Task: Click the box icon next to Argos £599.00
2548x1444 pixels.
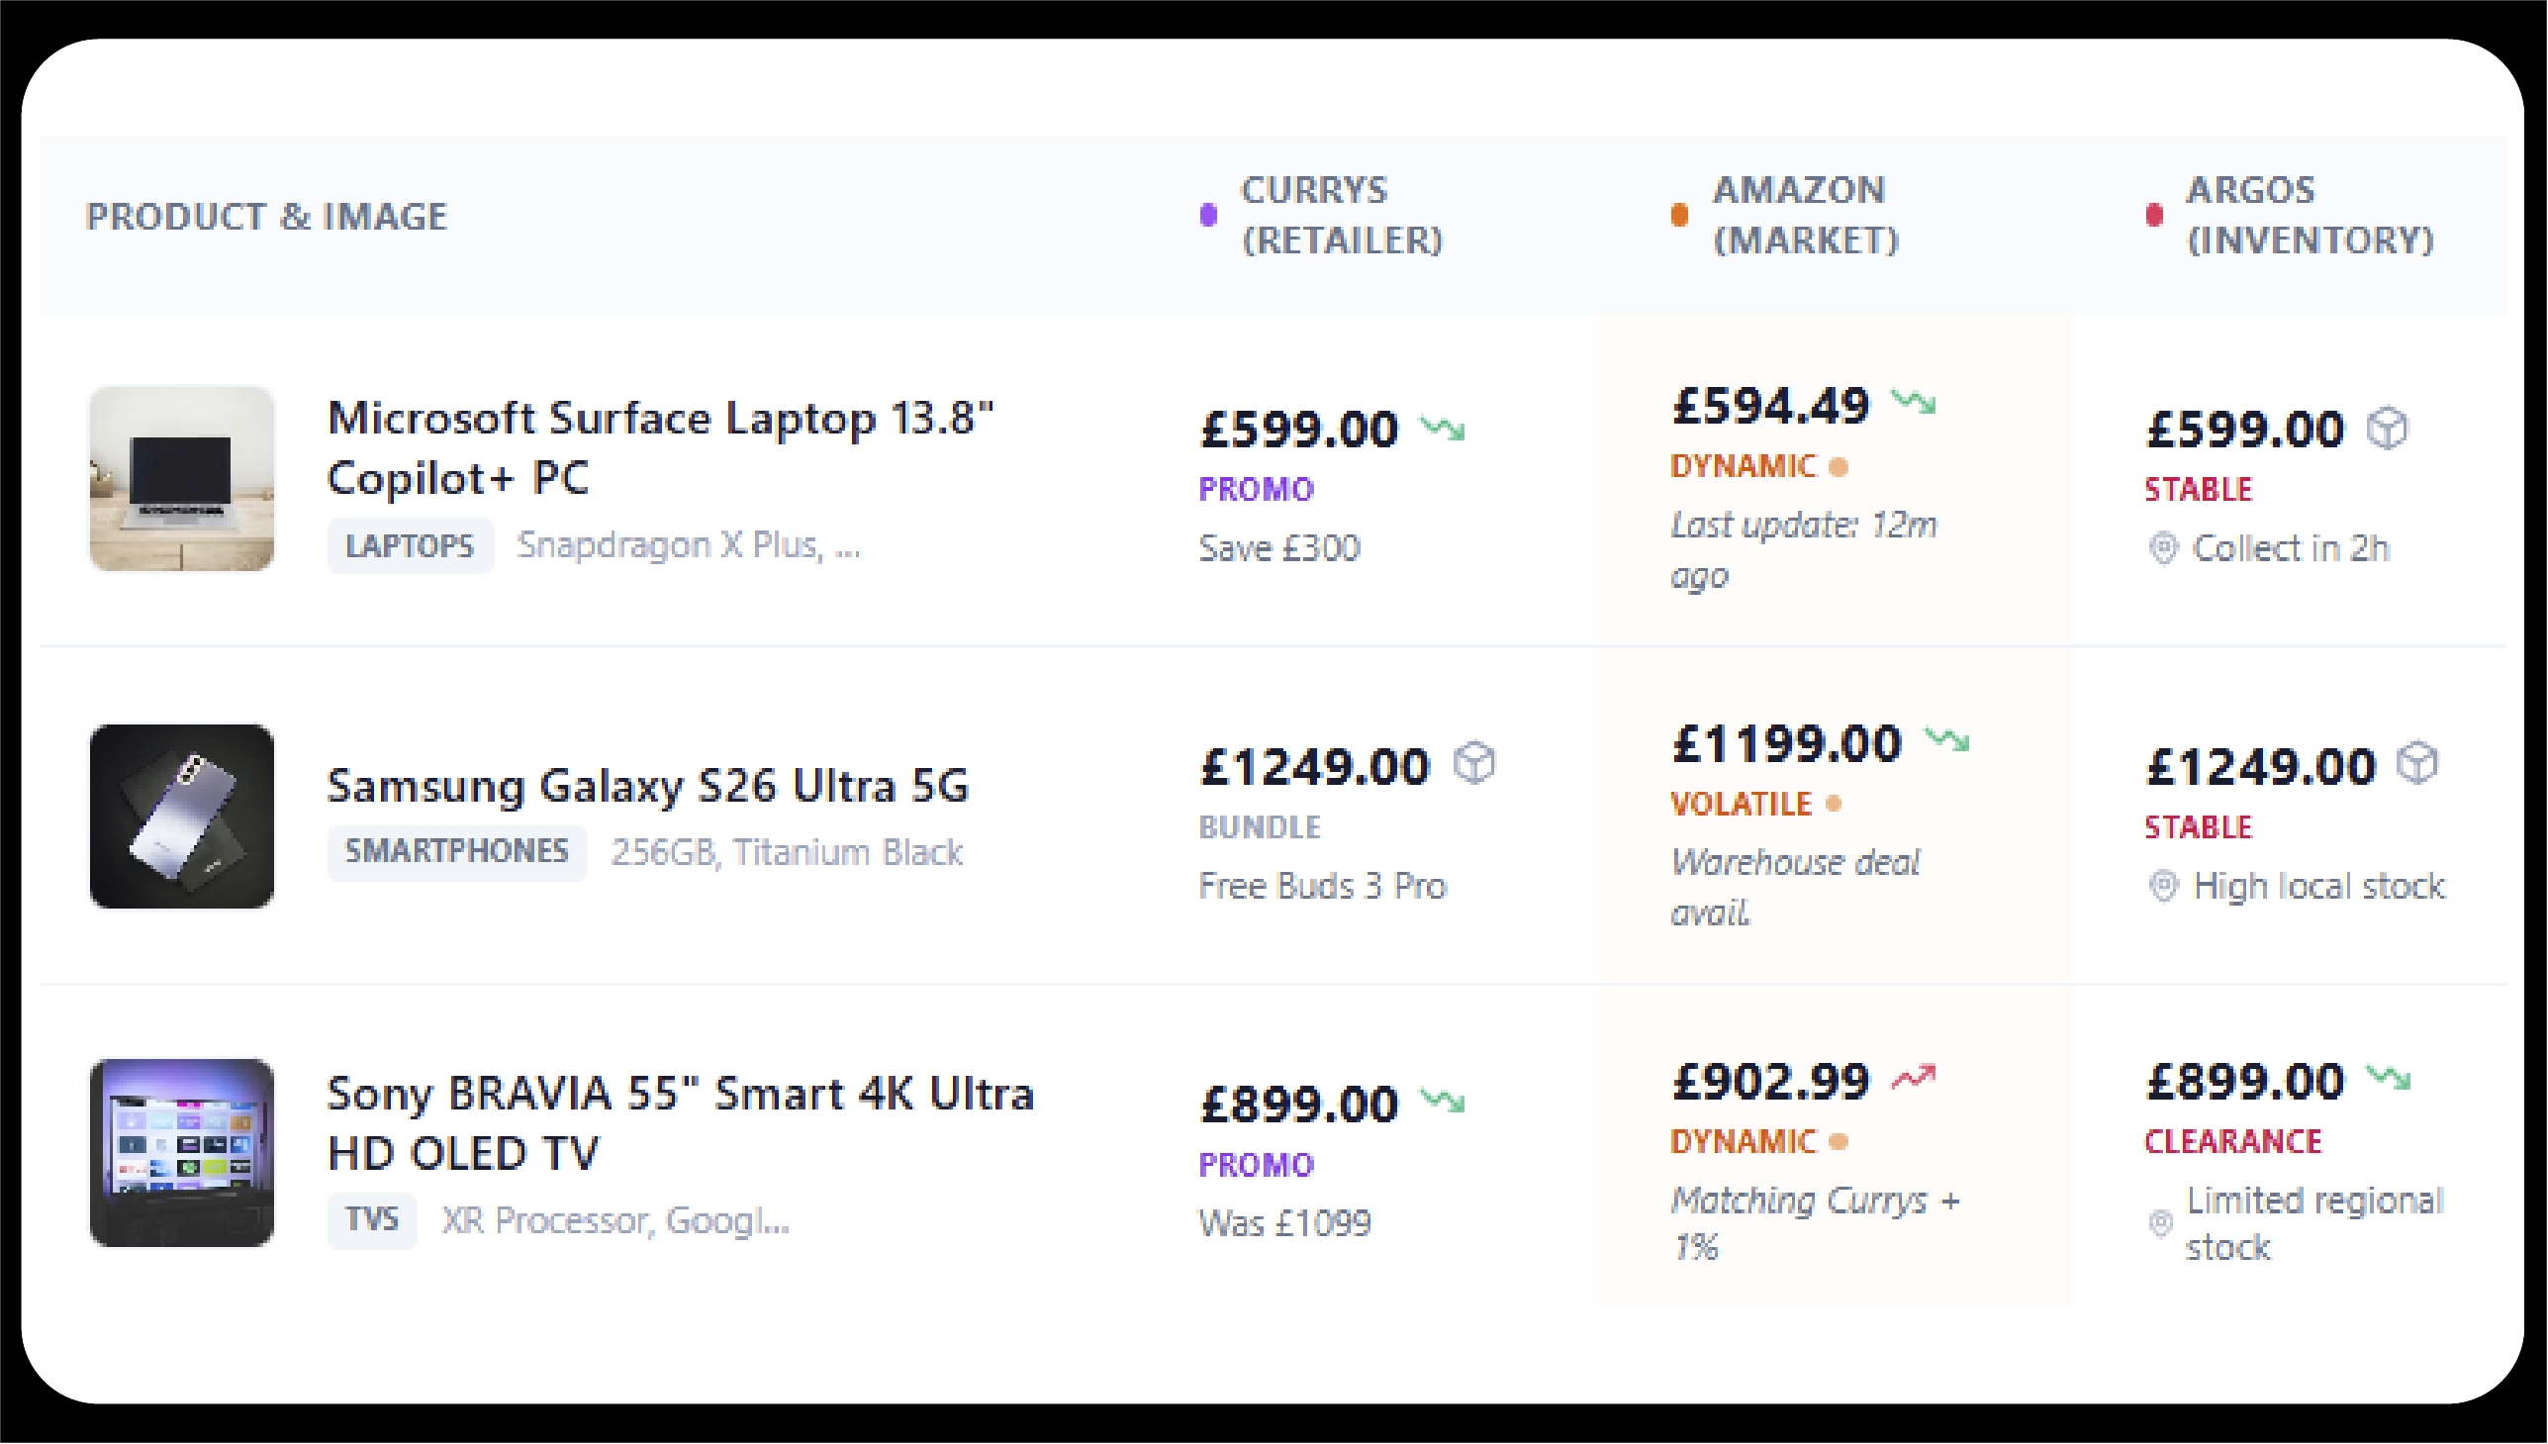Action: [x=2387, y=430]
